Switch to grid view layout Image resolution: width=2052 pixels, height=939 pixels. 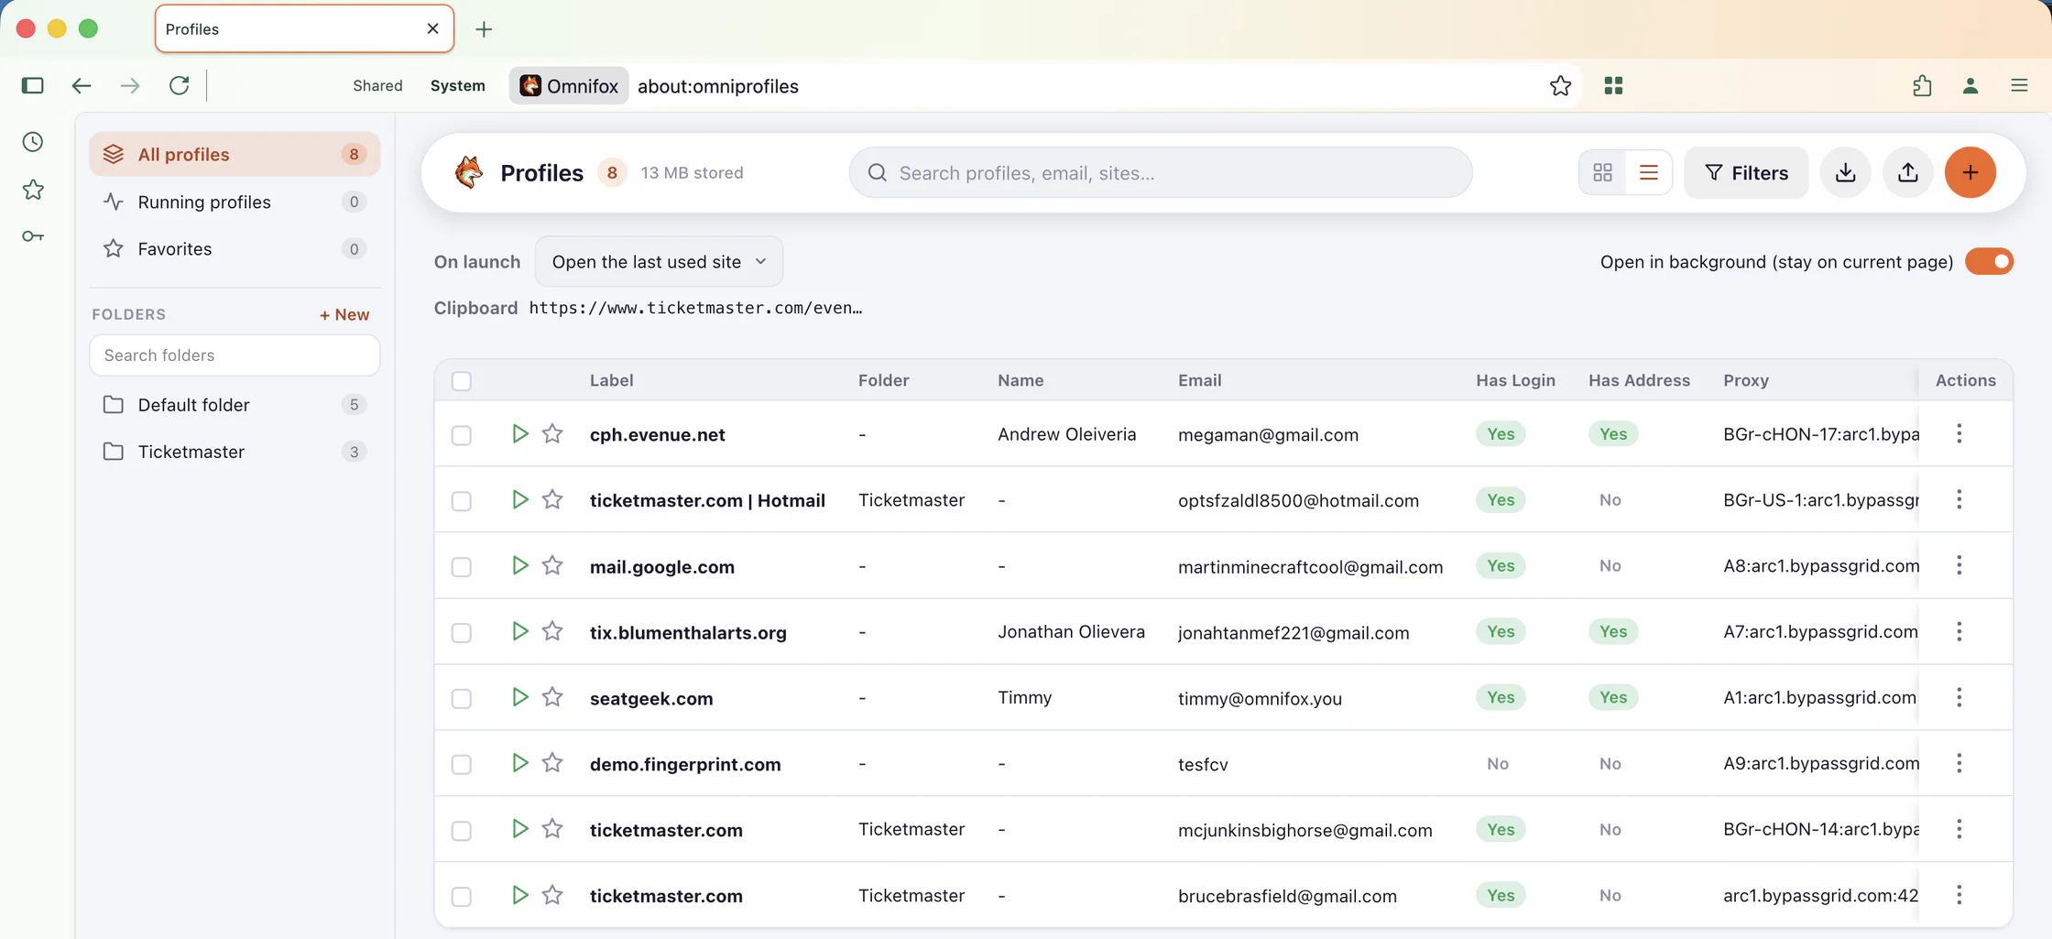[1602, 172]
